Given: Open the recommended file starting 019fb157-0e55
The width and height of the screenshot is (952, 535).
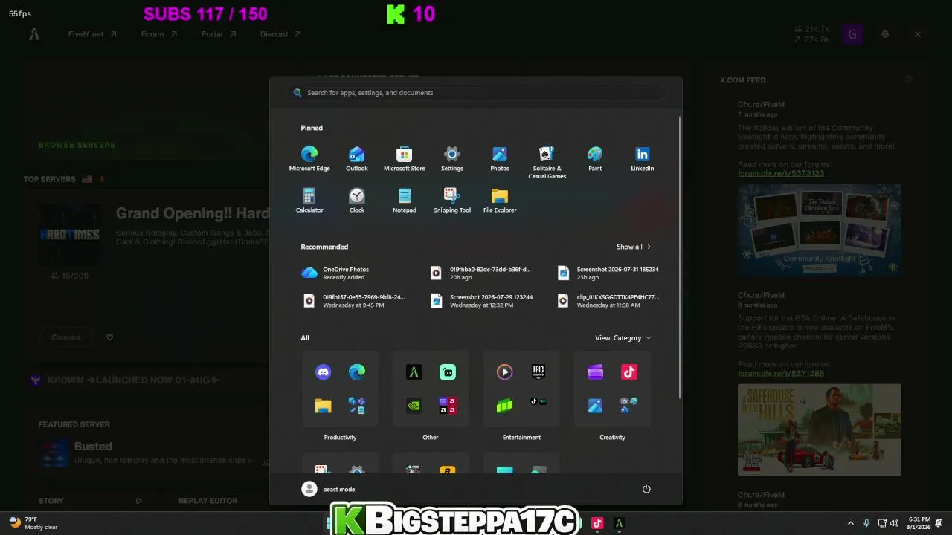Looking at the screenshot, I should pyautogui.click(x=355, y=300).
